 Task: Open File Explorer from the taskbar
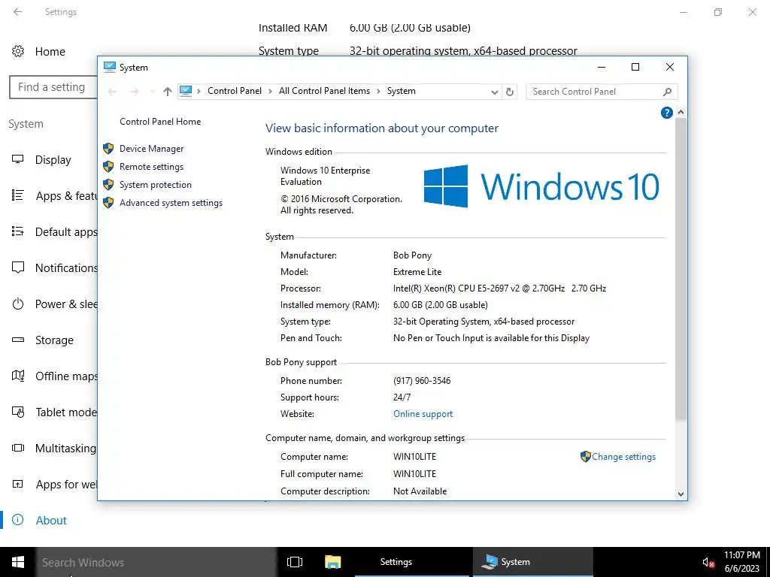(x=332, y=562)
